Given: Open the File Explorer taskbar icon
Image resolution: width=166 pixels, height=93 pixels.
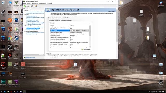Looking at the screenshot, I should [8, 92].
